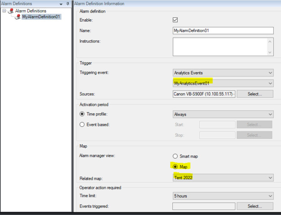Screen dimensions: 281x215
Task: Click the Alarm Definitions root node icon
Action: tap(10, 11)
